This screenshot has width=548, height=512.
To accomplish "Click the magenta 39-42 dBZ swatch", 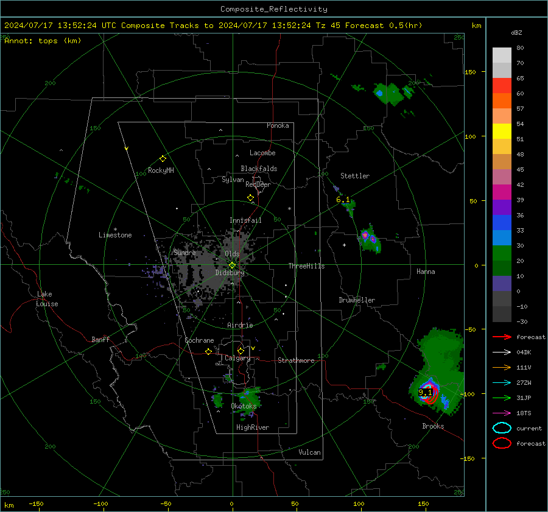I will point(502,192).
